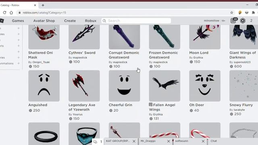258x145 pixels.
Task: Select the Cythrex' Sword thumbnail
Action: pos(84,37)
